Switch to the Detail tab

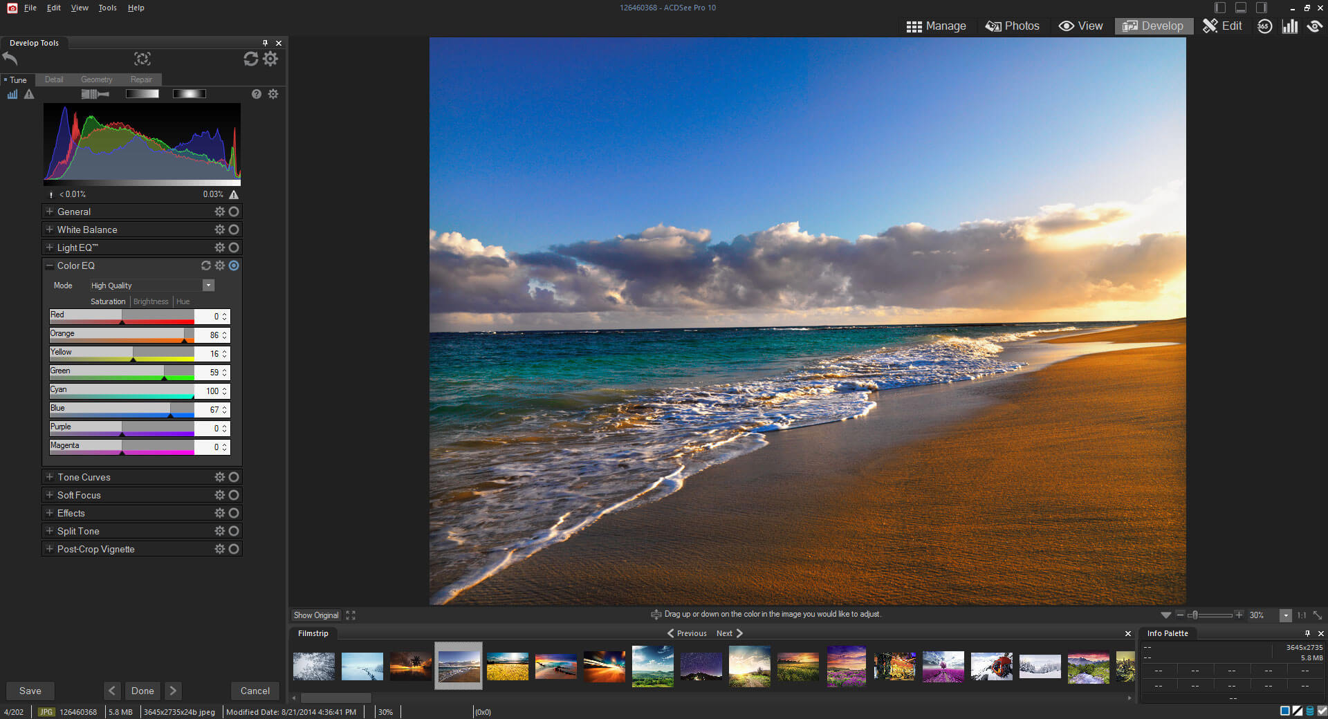[x=53, y=80]
